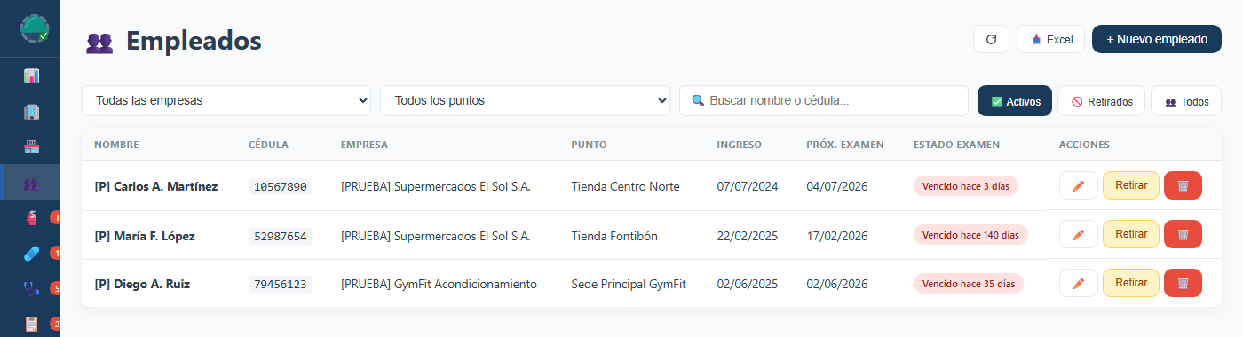The image size is (1243, 337).
Task: Edit Carlos A. Martínez with pencil icon
Action: point(1079,185)
